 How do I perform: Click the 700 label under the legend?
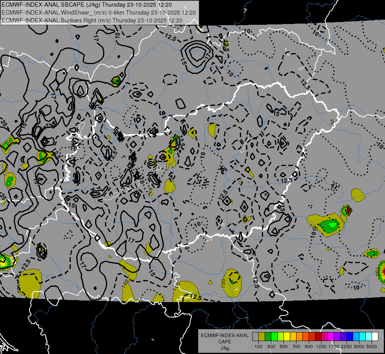[296, 347]
